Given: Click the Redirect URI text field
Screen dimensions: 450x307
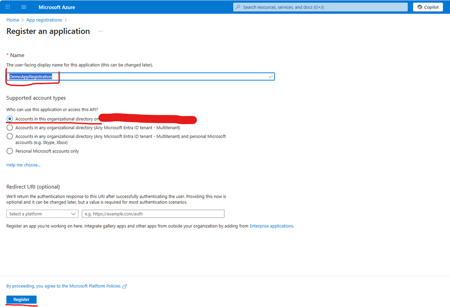Looking at the screenshot, I should click(153, 214).
